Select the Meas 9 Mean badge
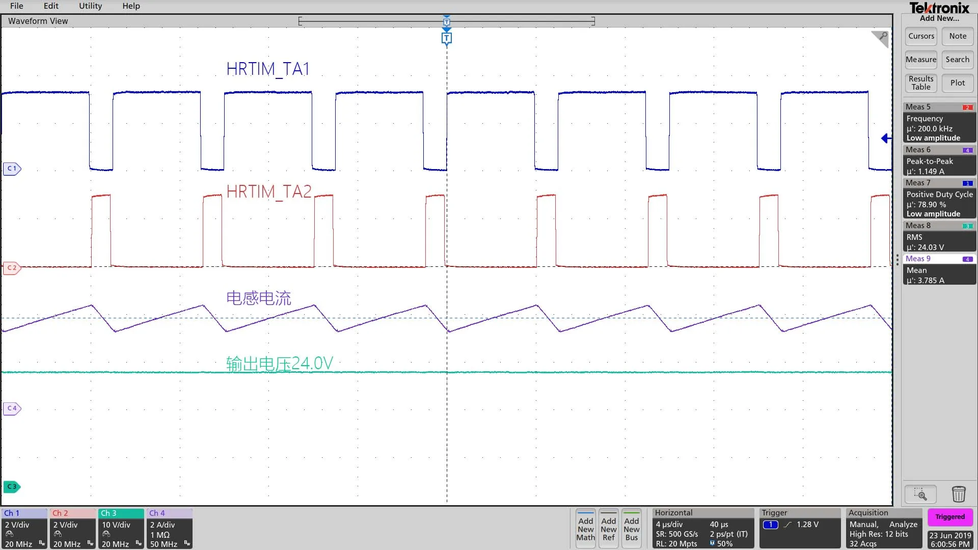Viewport: 978px width, 550px height. (x=939, y=270)
